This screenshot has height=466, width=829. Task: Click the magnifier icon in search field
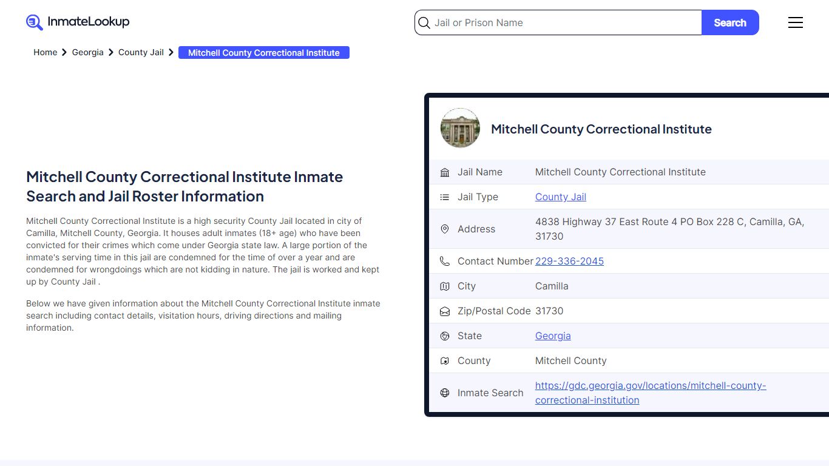click(x=424, y=23)
